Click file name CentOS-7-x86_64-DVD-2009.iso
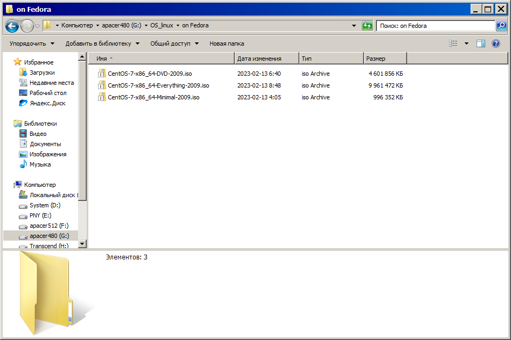 pos(150,74)
